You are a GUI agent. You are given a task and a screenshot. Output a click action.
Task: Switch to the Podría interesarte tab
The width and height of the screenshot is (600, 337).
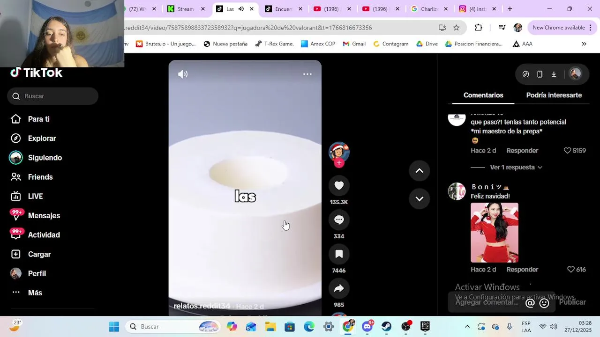tap(554, 95)
